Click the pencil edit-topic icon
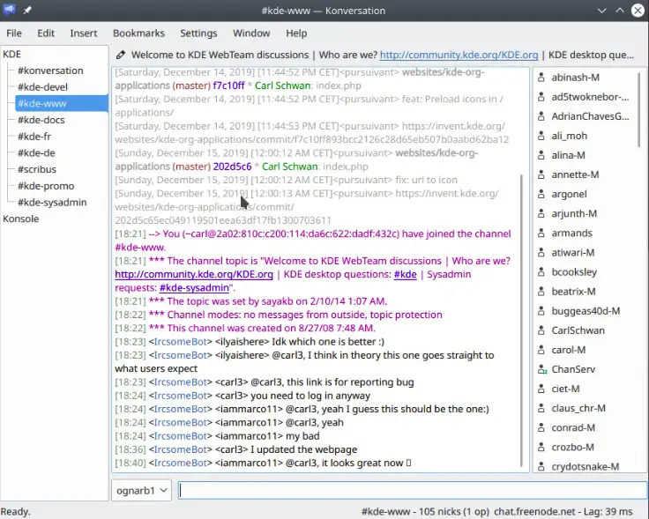649x519 pixels. (x=121, y=55)
